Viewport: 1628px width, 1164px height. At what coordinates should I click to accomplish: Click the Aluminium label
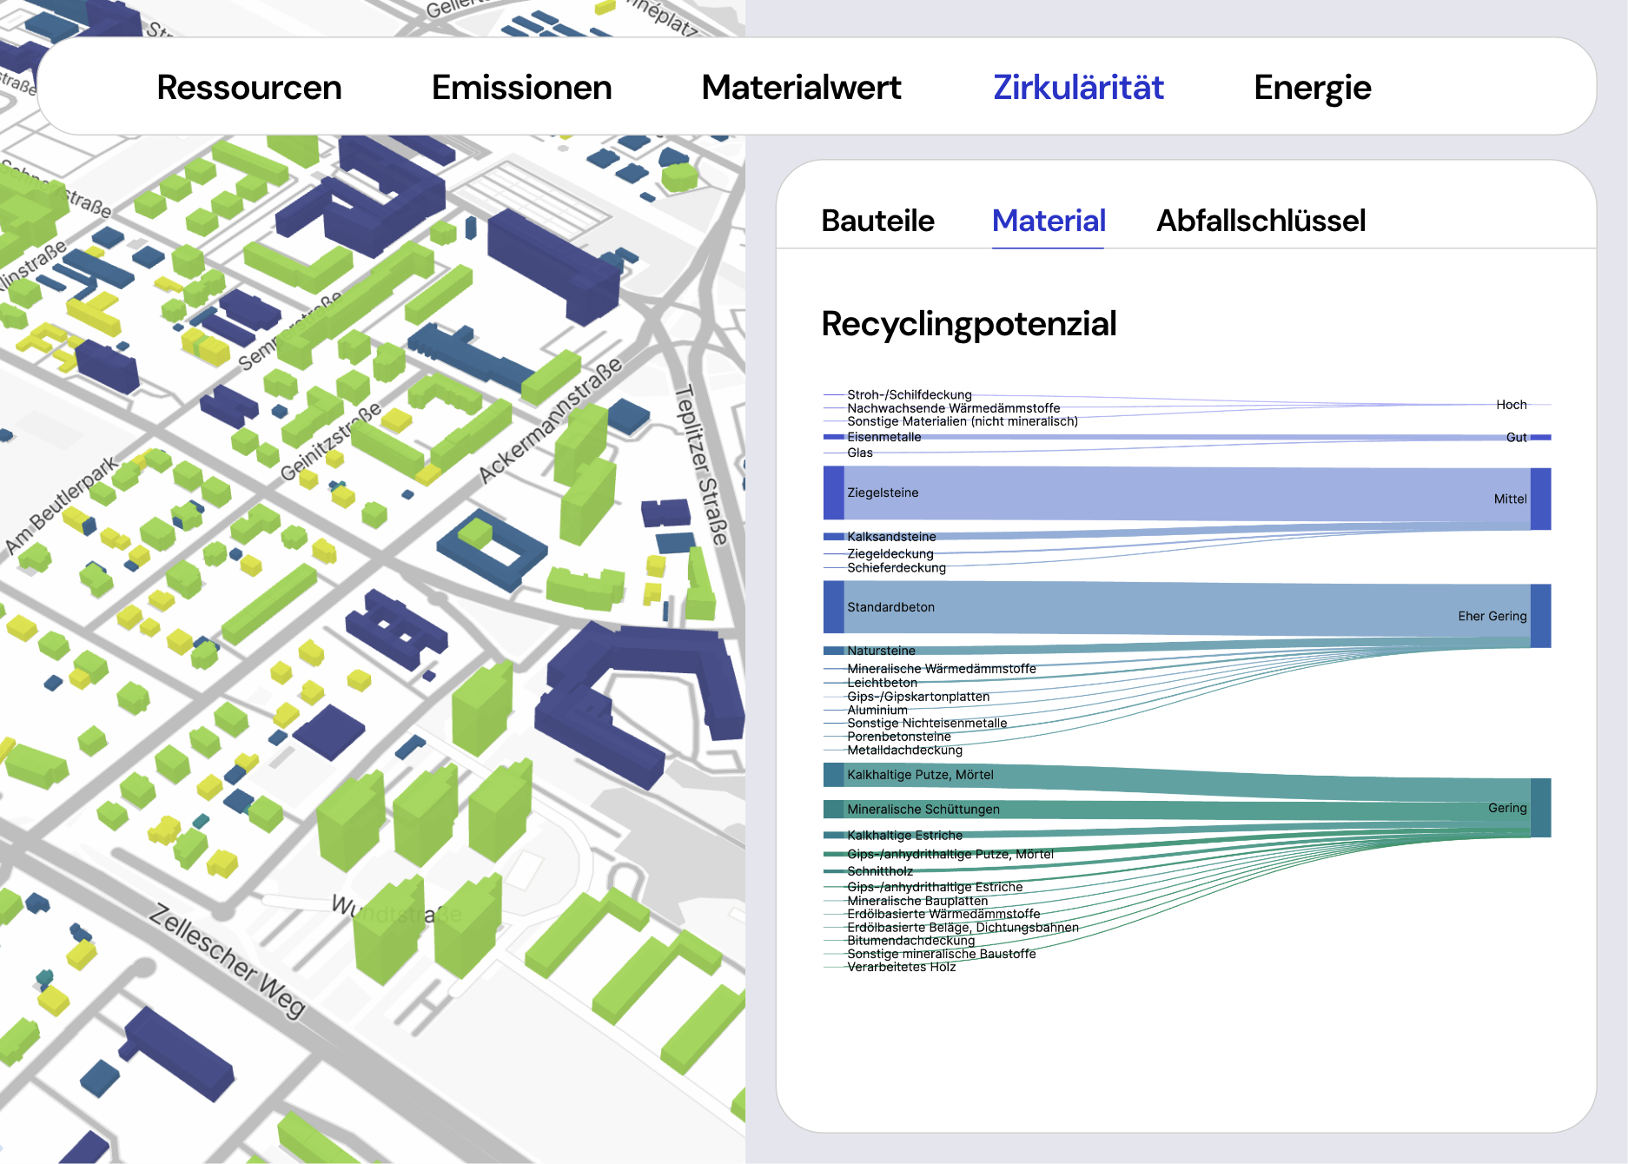[x=877, y=710]
